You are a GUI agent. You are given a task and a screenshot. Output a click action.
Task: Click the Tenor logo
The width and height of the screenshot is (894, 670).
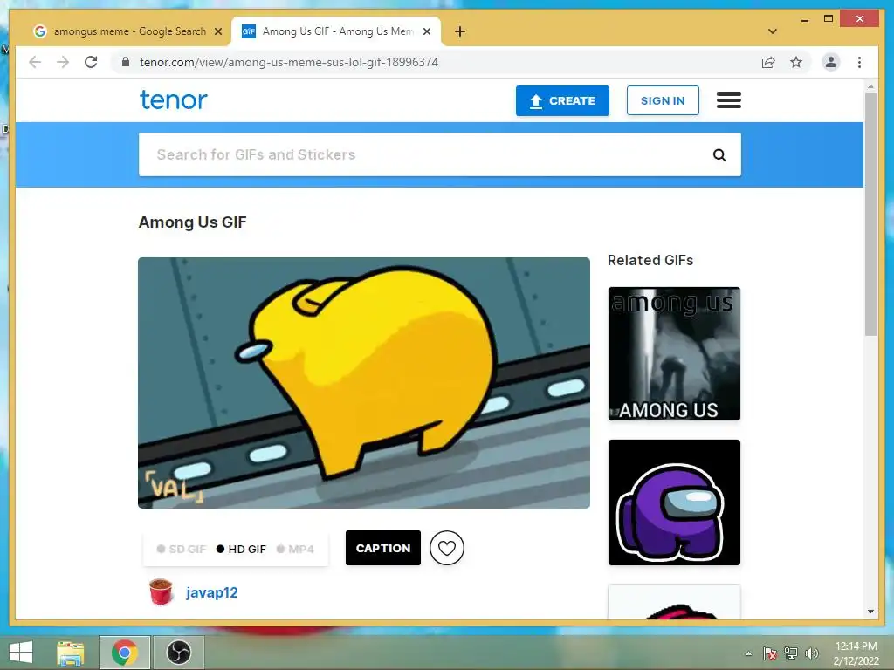click(x=174, y=99)
